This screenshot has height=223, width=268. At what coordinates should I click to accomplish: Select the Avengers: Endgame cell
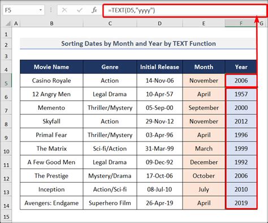tap(51, 203)
